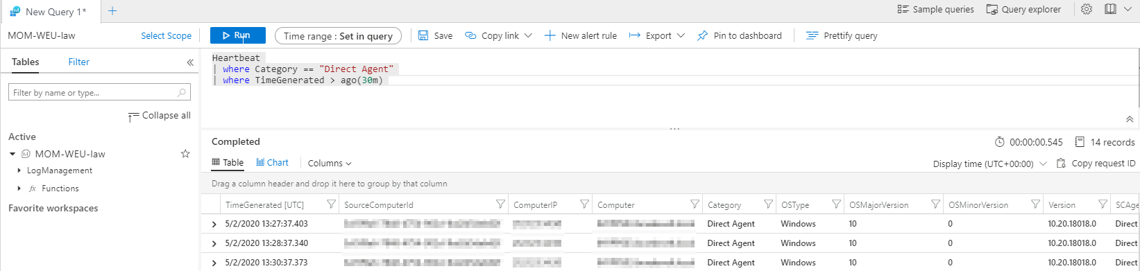Open Sample queries
The image size is (1140, 271).
[x=935, y=10]
